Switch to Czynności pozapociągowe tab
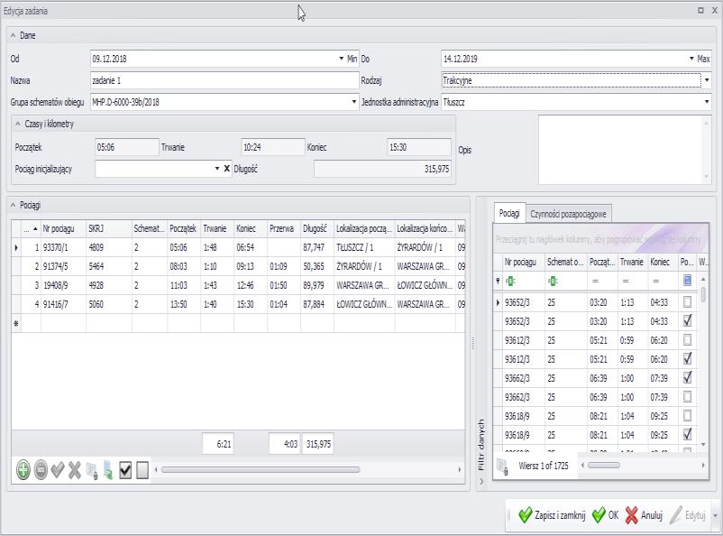723x536 pixels. coord(568,214)
